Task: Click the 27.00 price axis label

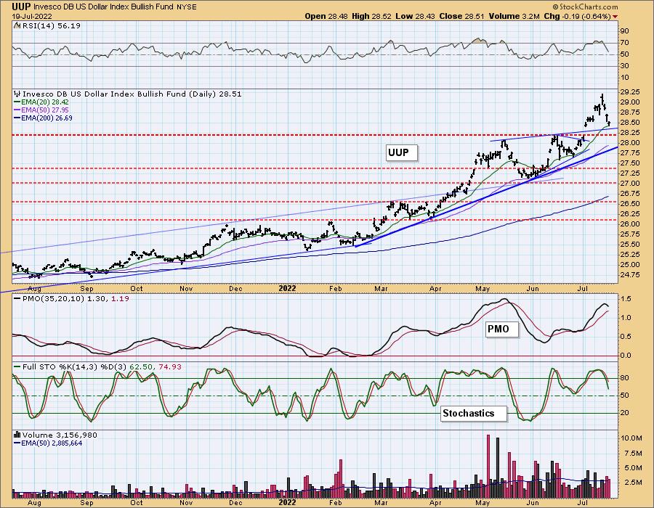Action: pos(630,183)
